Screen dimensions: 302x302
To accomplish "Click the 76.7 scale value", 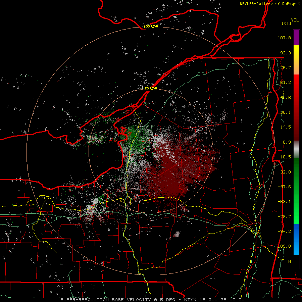I will click(x=286, y=67).
